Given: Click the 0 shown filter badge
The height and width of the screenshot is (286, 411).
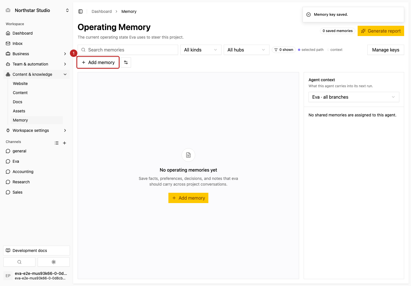Looking at the screenshot, I should pos(284,50).
